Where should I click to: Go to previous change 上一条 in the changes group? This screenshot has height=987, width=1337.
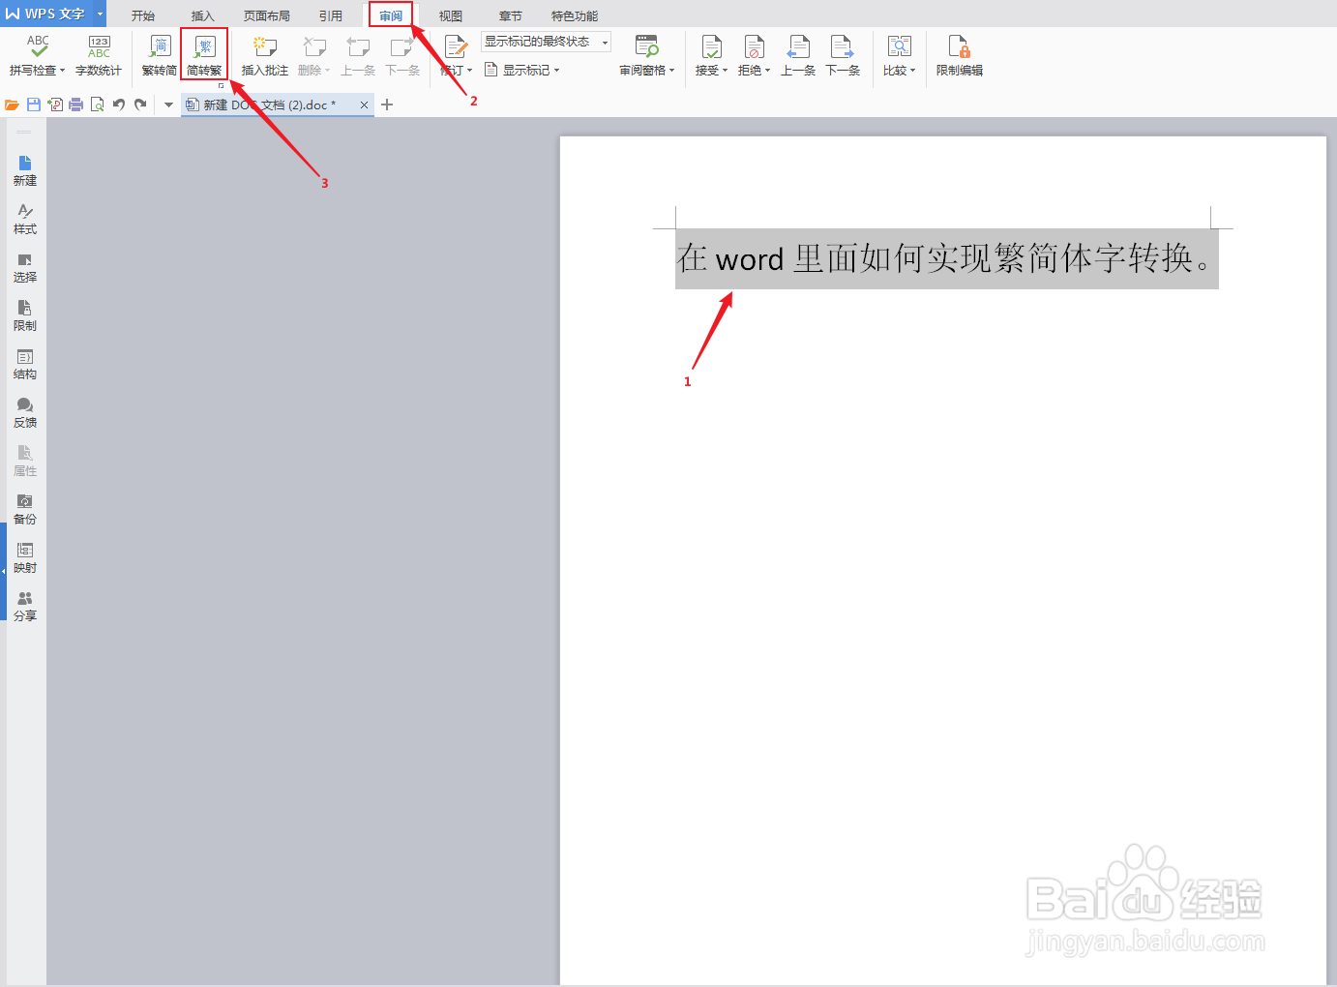point(798,55)
